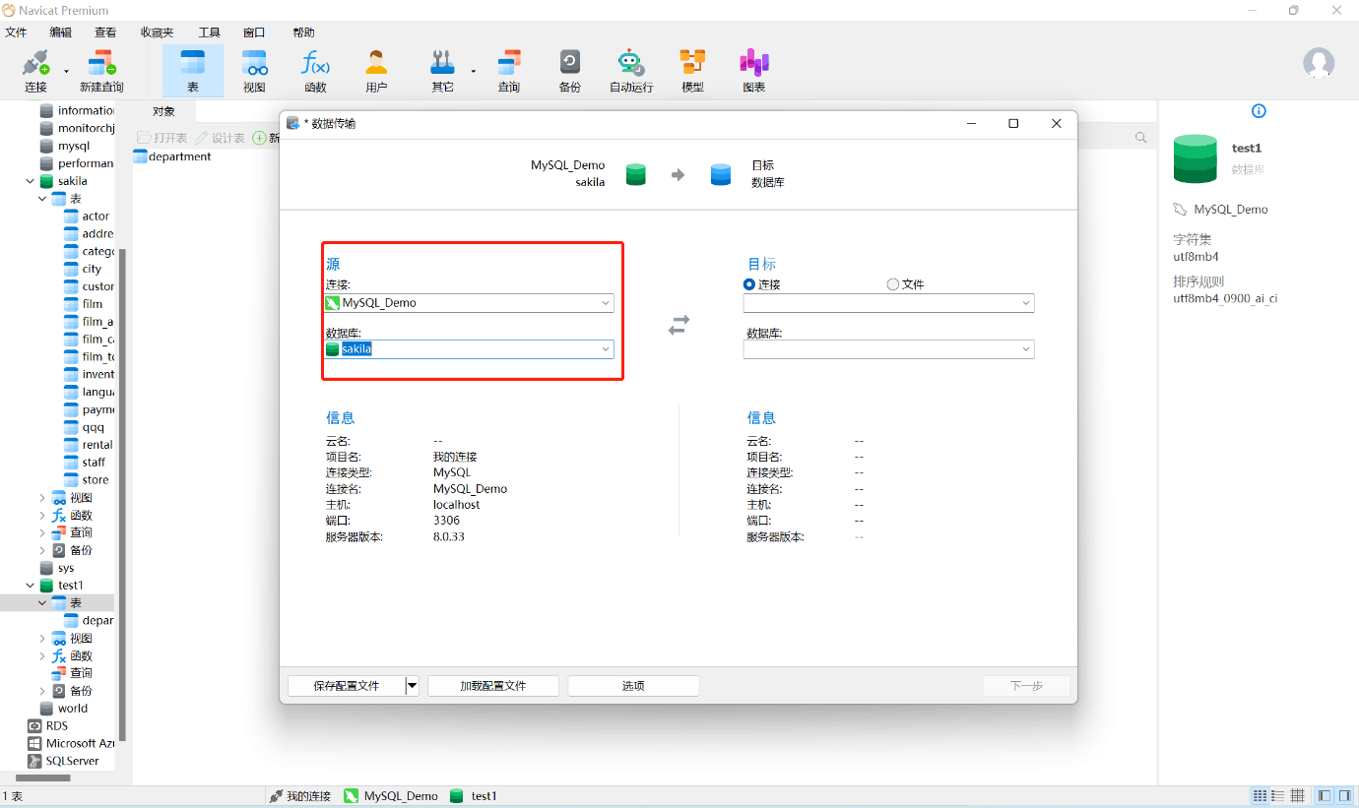Click the 保存配置文件 button
Viewport: 1359px width, 808px height.
tap(347, 686)
